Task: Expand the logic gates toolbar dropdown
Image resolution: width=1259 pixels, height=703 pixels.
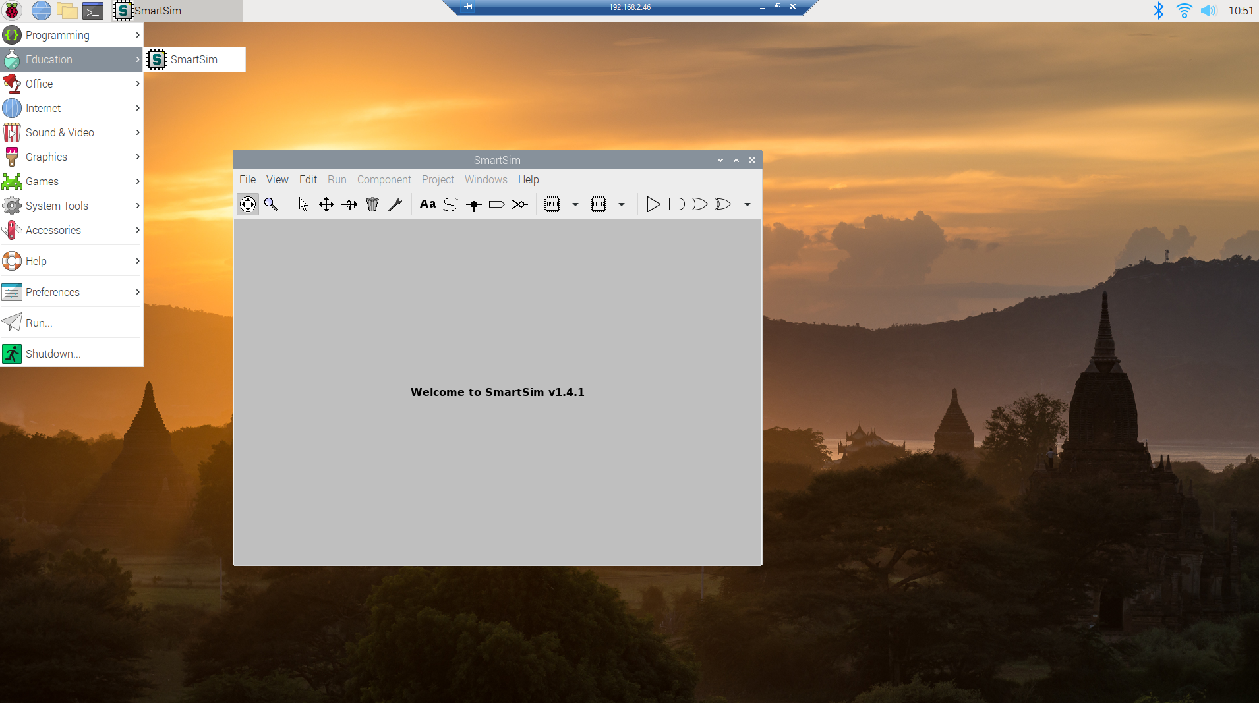Action: point(747,204)
